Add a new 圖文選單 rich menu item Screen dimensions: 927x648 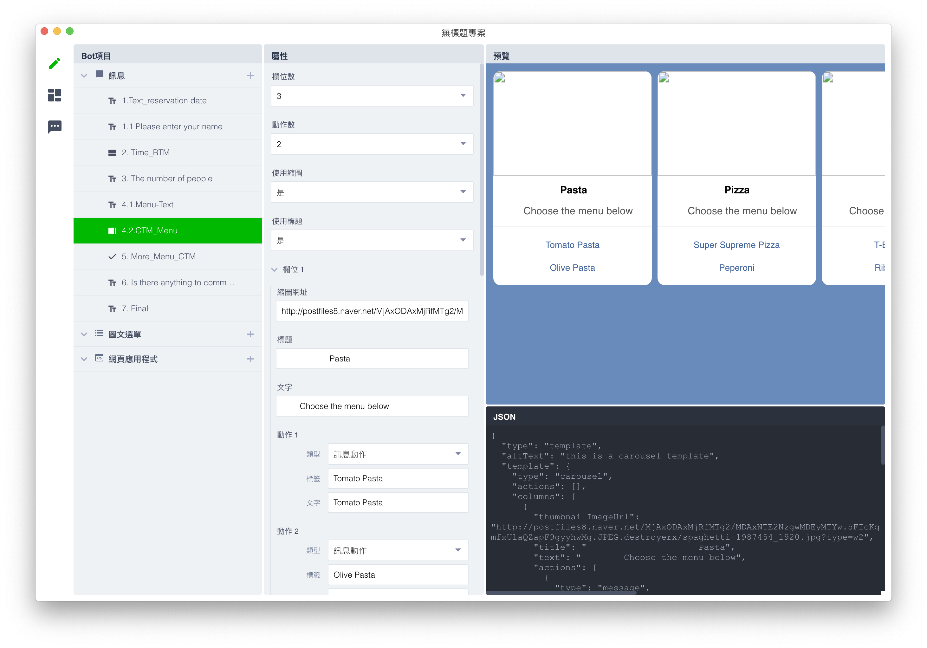[x=250, y=334]
